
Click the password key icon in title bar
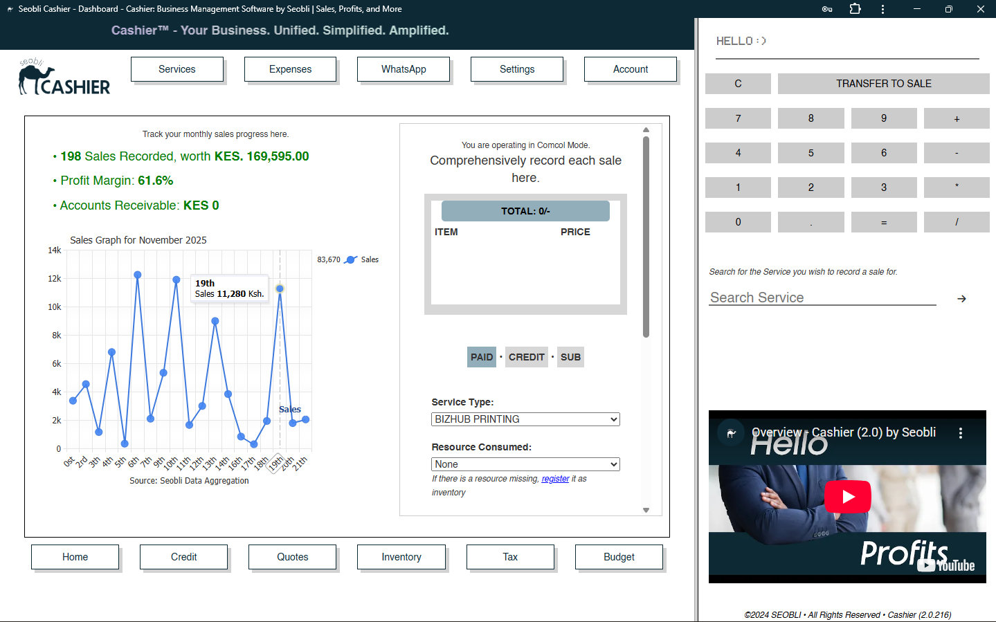[x=827, y=9]
